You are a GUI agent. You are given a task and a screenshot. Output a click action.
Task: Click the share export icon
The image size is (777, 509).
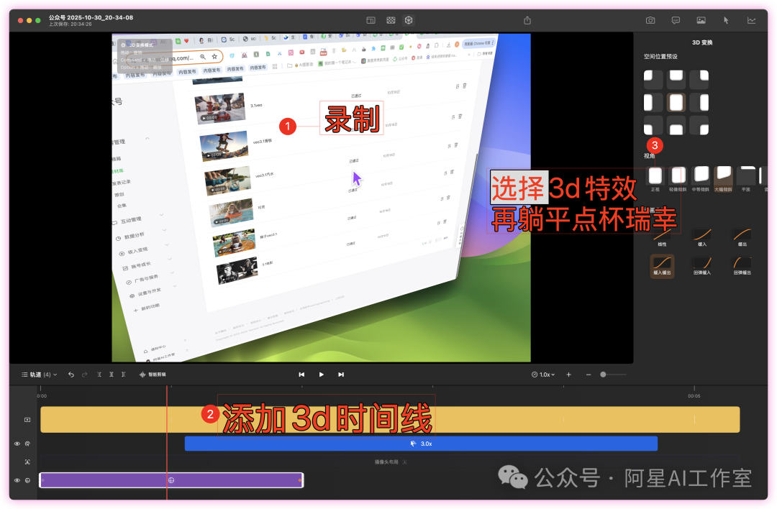coord(527,20)
